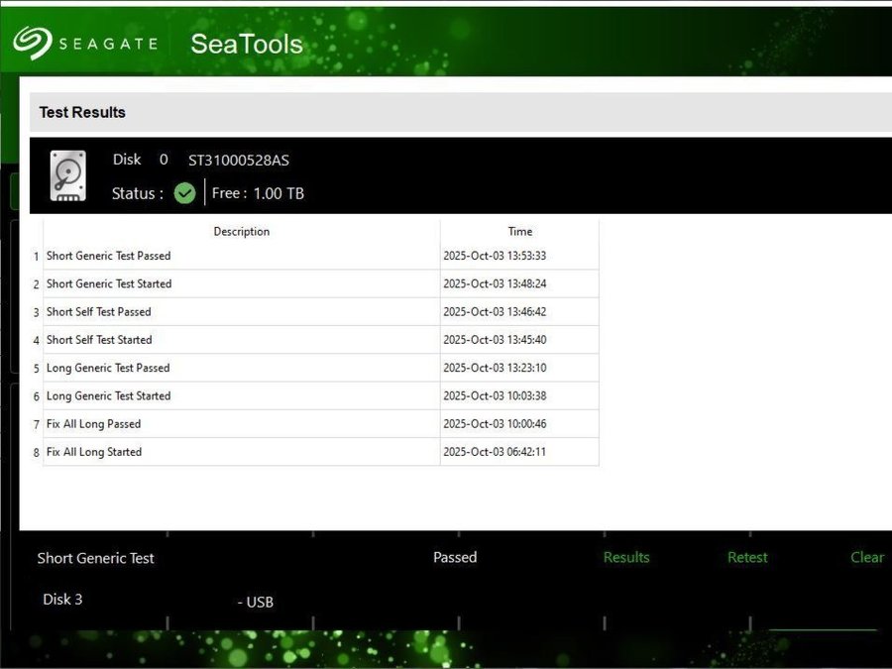Image resolution: width=892 pixels, height=669 pixels.
Task: Select the 'Short Self Test Started' row
Action: pyautogui.click(x=99, y=340)
